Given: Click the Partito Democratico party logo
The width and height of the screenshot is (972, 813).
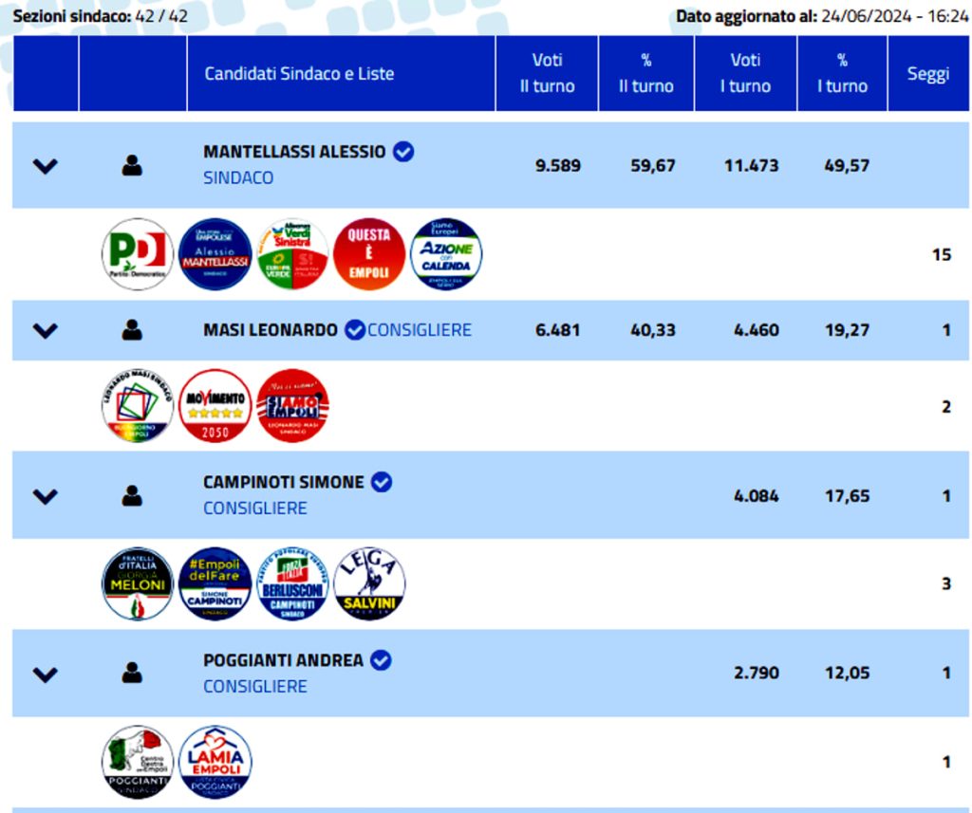Looking at the screenshot, I should point(138,254).
